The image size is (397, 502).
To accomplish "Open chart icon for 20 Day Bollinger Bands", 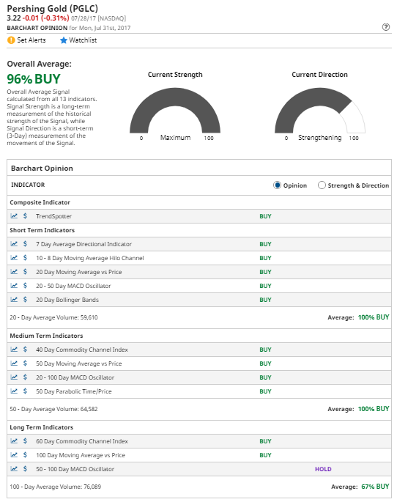I will [14, 299].
